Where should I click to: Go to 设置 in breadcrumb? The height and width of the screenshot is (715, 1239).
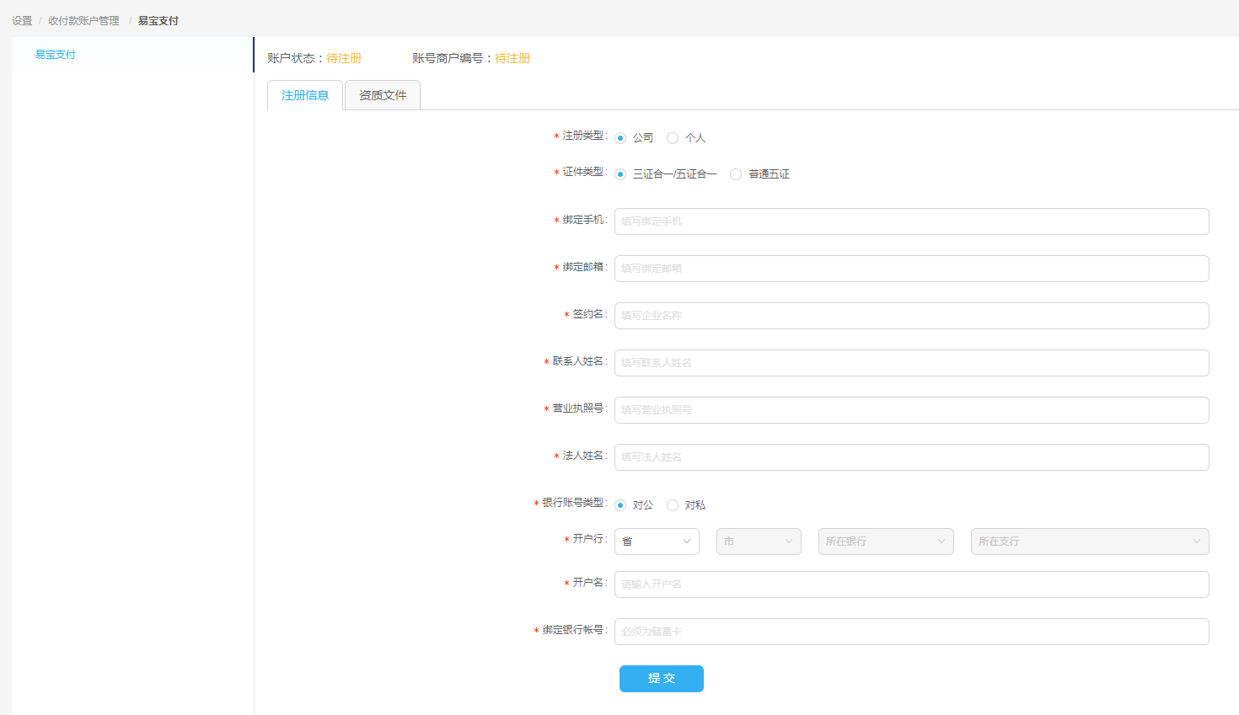[x=22, y=20]
